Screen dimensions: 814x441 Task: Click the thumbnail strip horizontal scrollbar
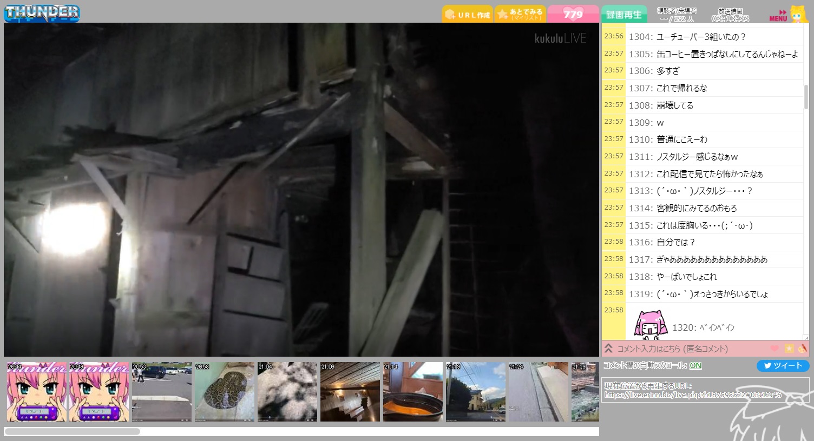point(73,431)
